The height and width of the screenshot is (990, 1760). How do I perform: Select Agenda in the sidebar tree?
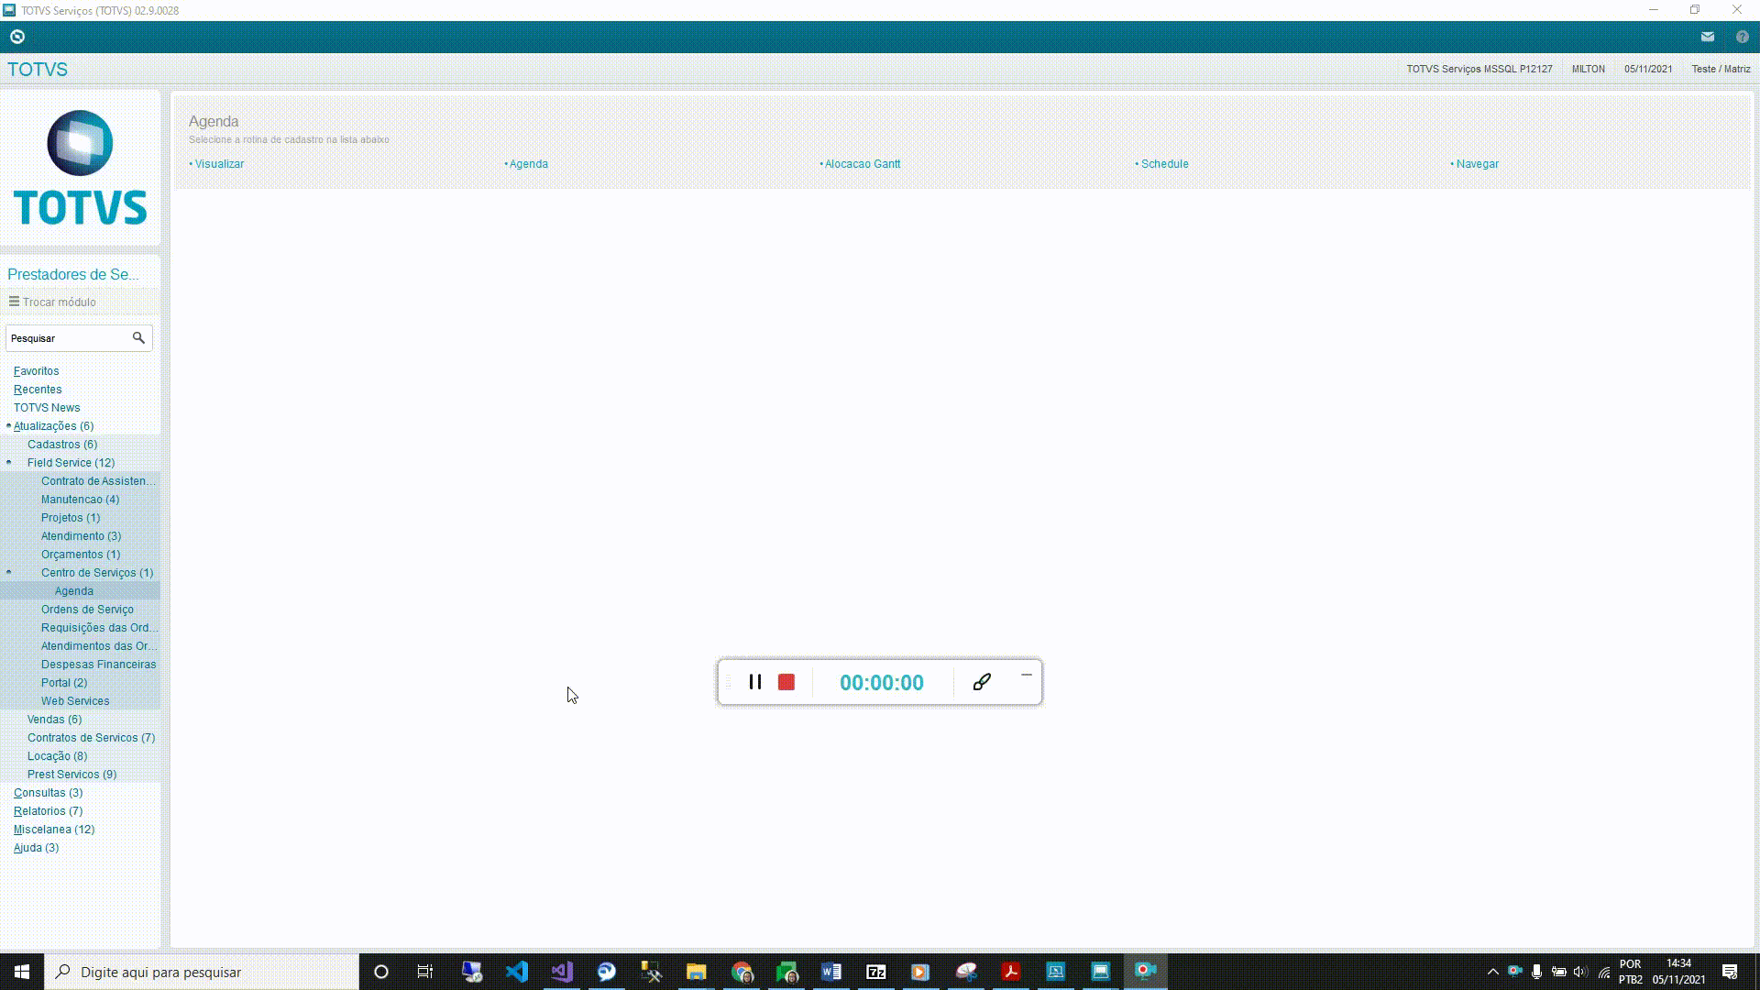(x=73, y=591)
